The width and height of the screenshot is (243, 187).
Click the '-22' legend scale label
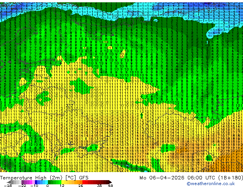click(22, 185)
